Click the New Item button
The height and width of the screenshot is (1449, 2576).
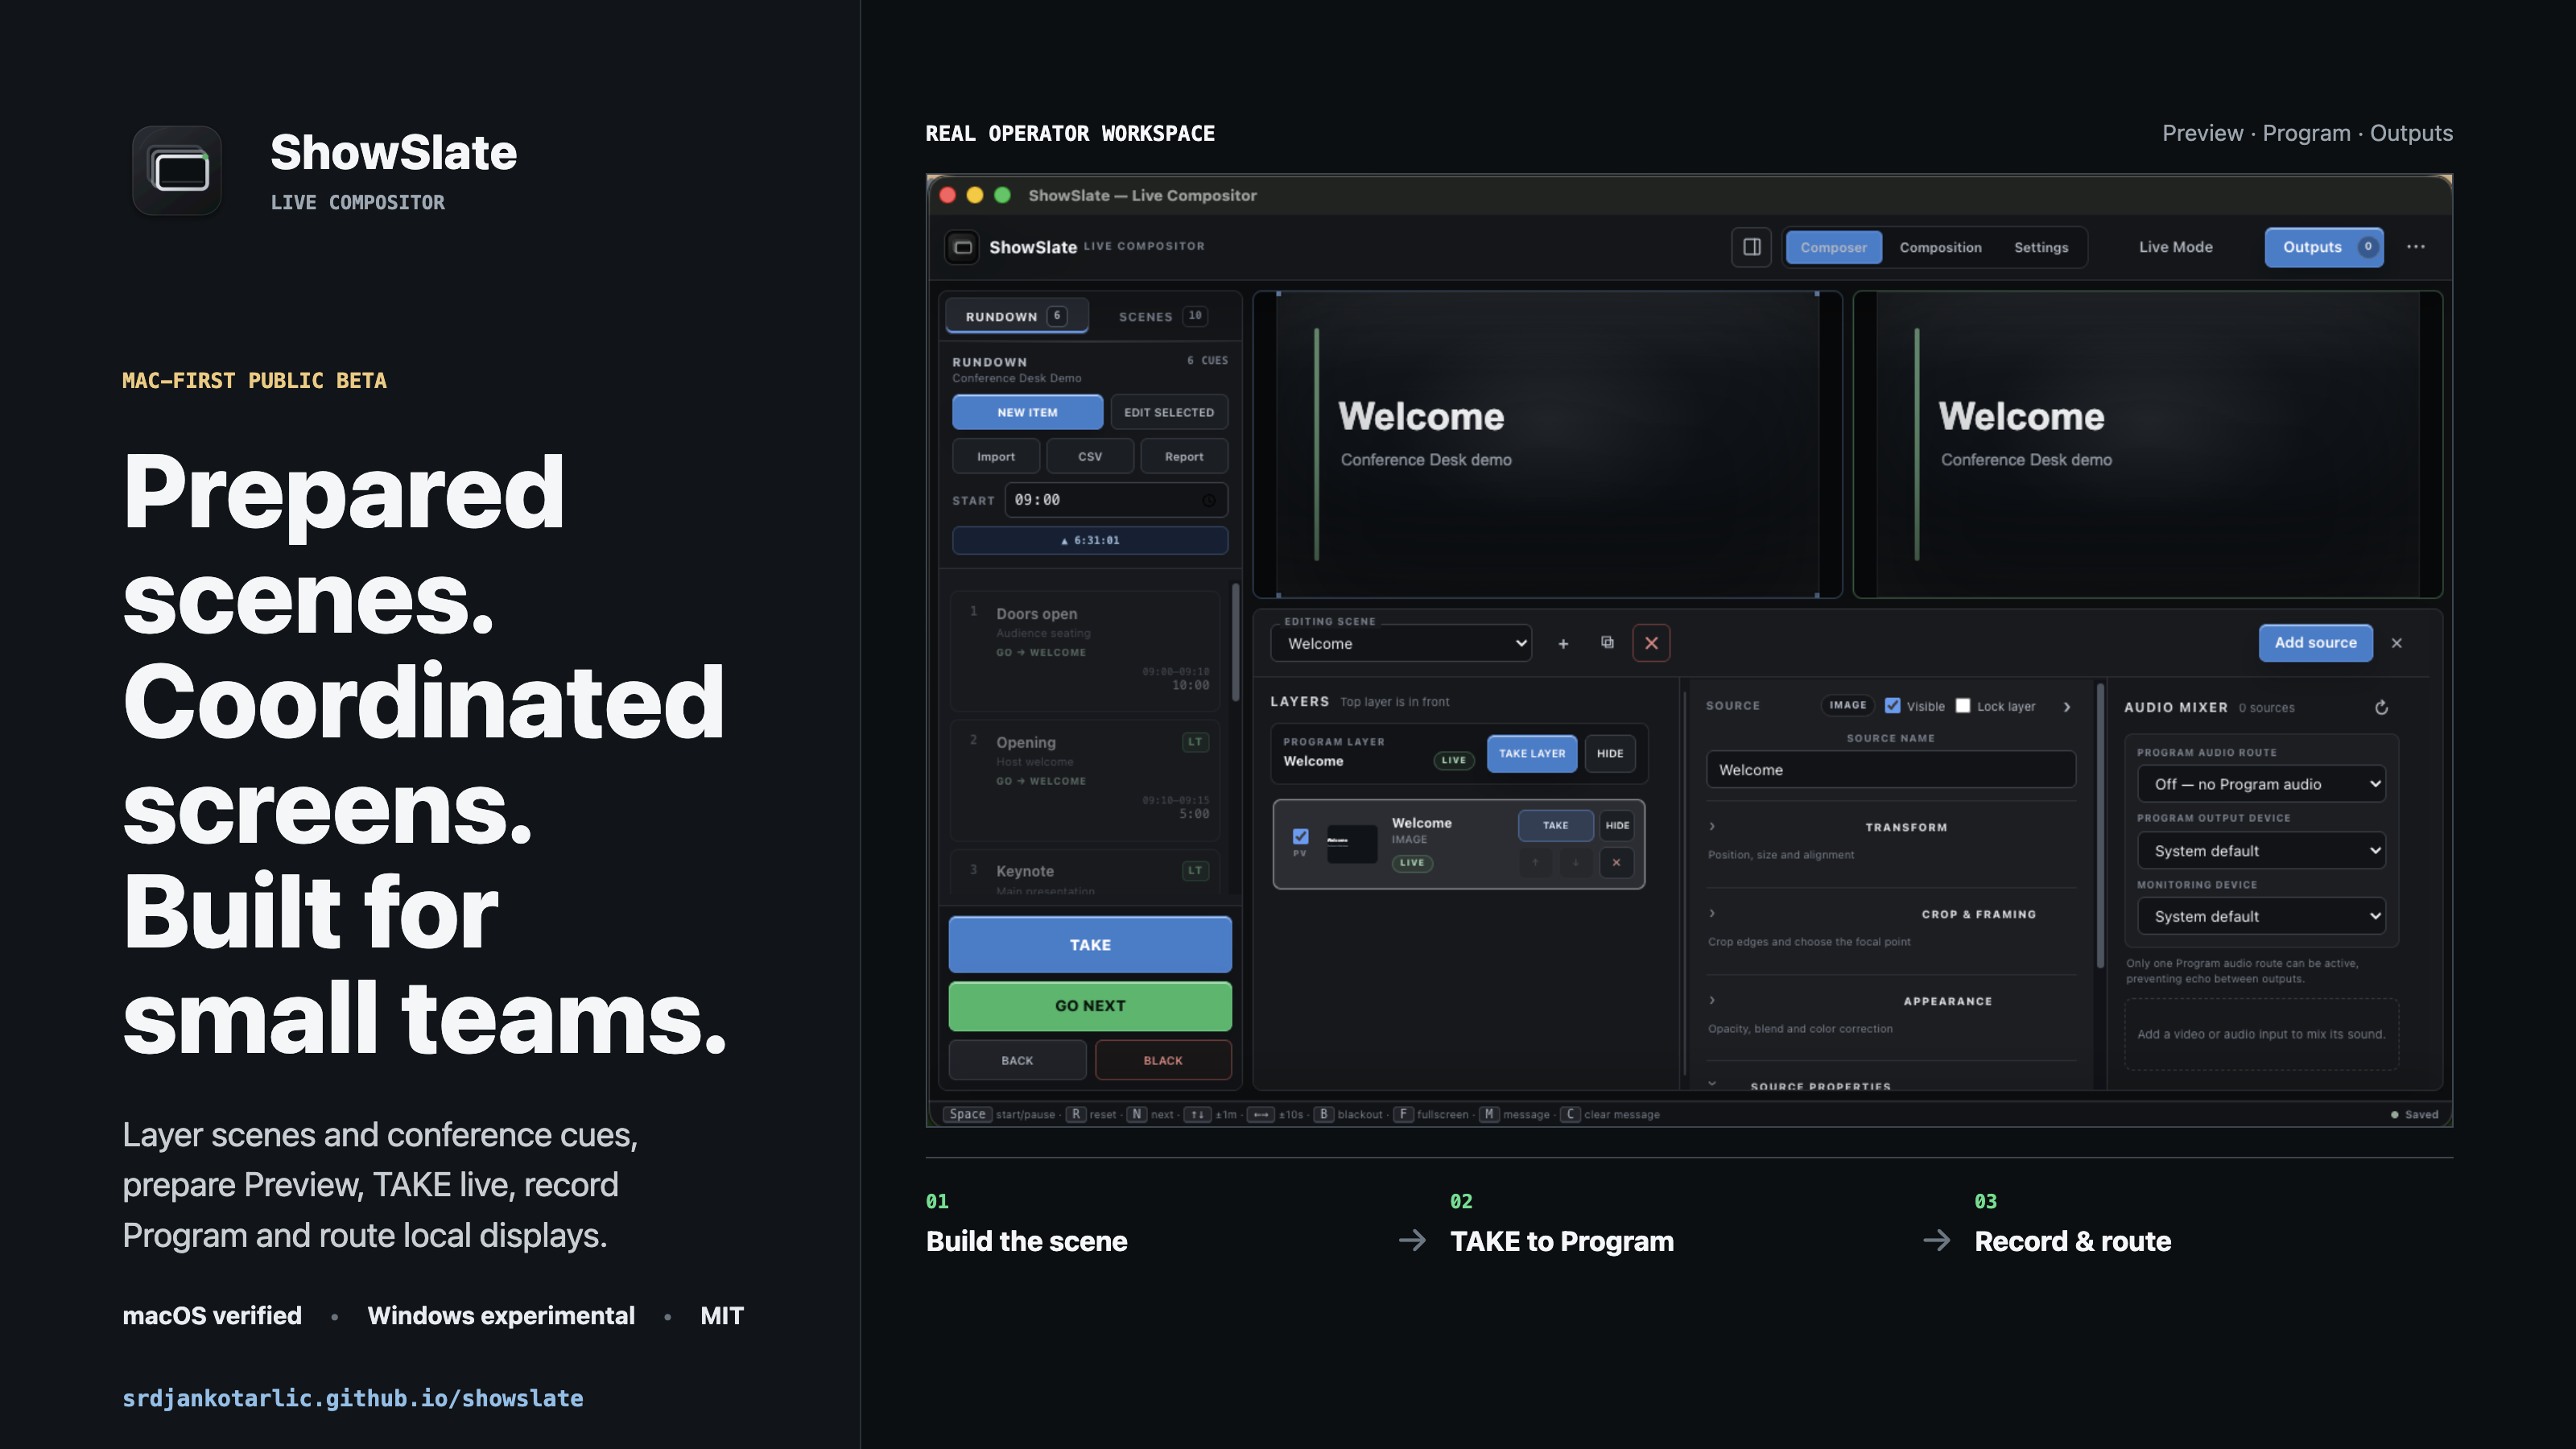click(1027, 412)
